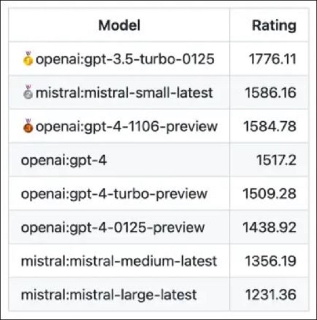
Task: Select the mistral:mistral-medium-latest model name
Action: [x=119, y=260]
